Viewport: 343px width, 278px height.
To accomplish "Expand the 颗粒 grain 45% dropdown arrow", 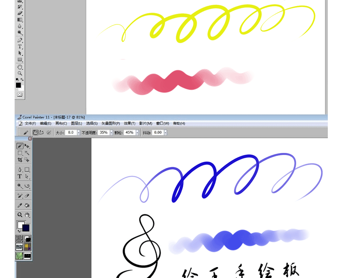I will click(137, 132).
